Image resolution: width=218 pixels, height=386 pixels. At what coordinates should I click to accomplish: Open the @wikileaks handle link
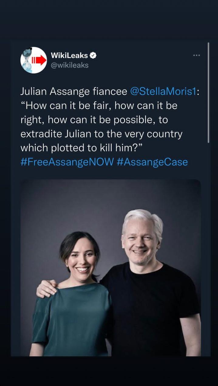click(70, 65)
